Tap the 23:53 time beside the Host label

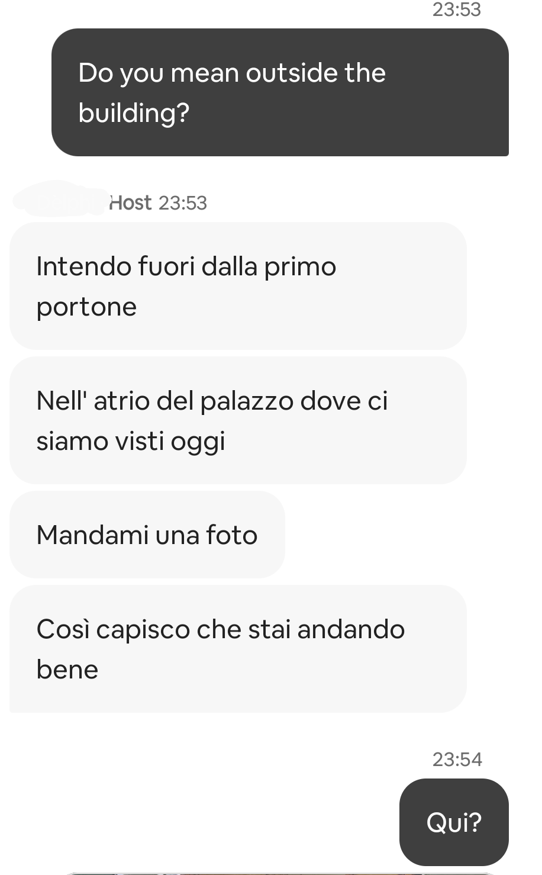(x=183, y=203)
